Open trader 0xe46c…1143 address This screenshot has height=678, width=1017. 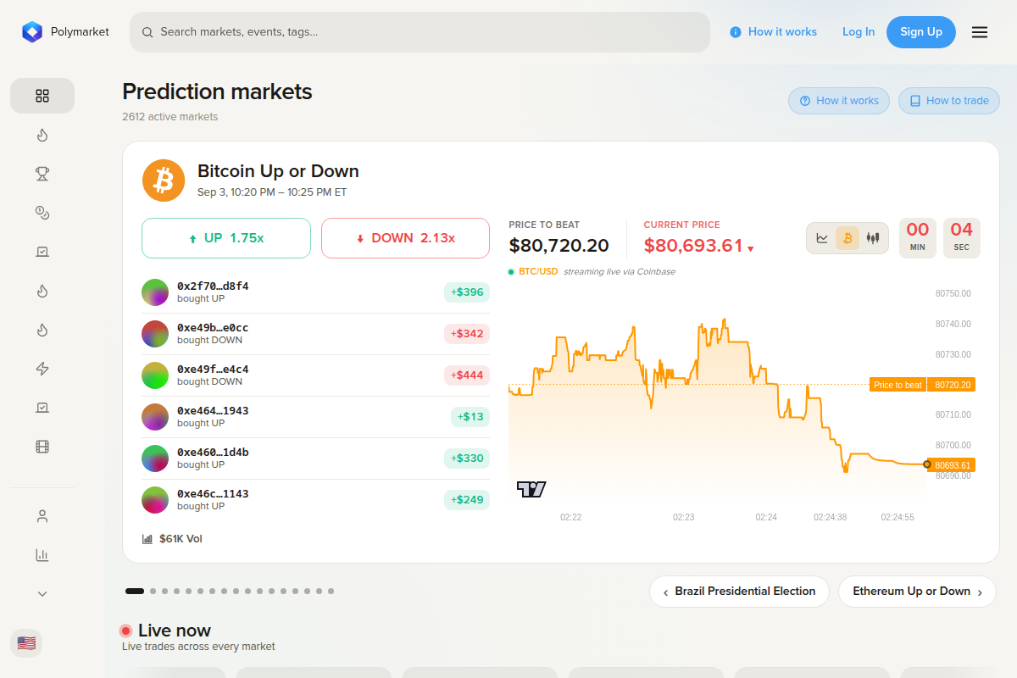pyautogui.click(x=213, y=494)
